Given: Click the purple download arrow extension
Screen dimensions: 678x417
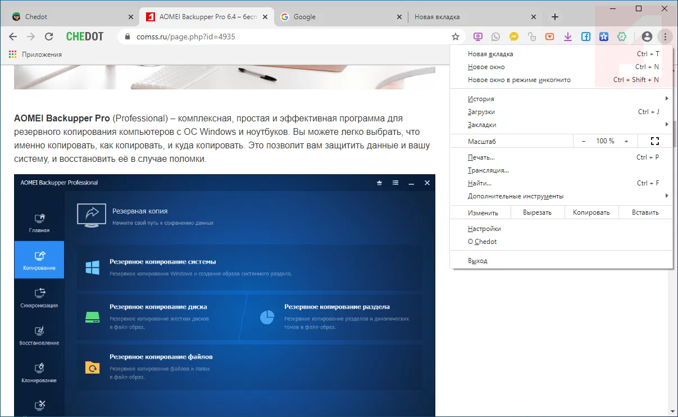Looking at the screenshot, I should click(x=568, y=37).
